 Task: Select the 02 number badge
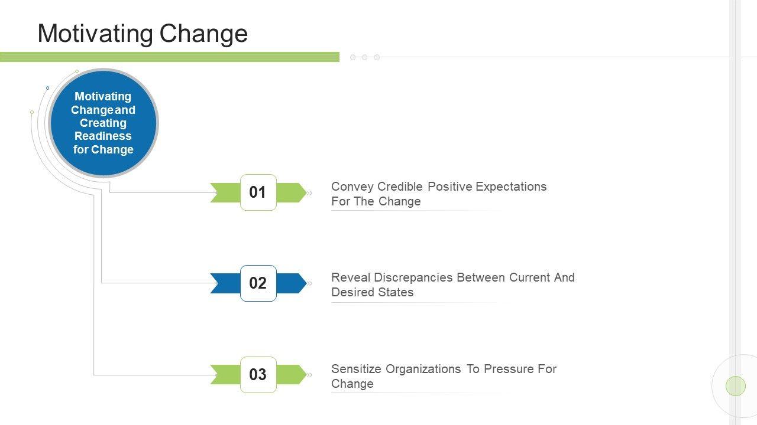(x=258, y=283)
